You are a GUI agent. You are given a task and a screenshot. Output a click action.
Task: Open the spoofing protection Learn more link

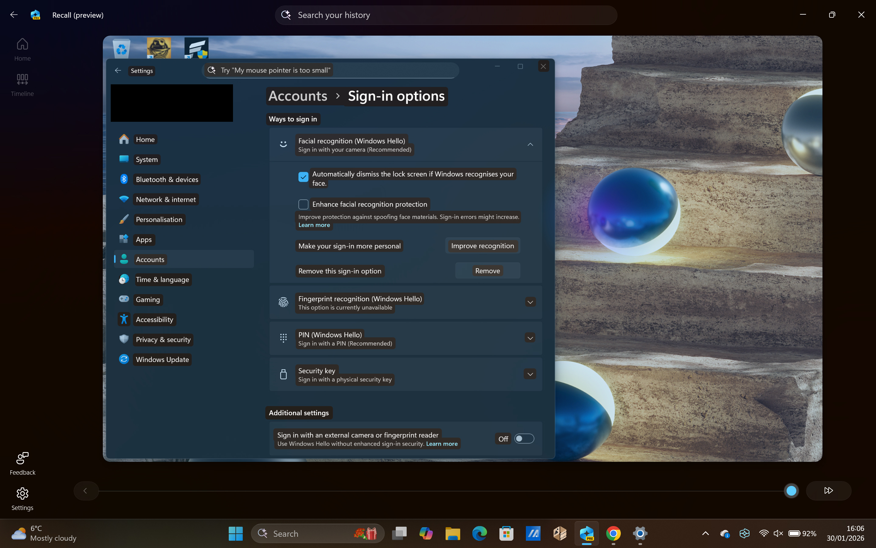(314, 225)
